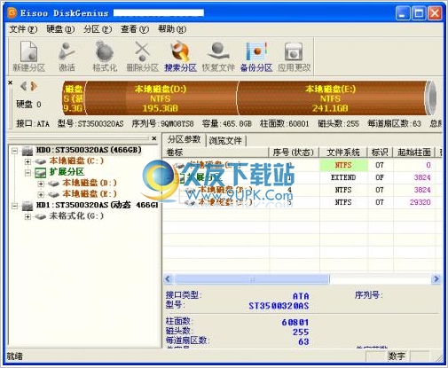Image resolution: width=448 pixels, height=368 pixels.
Task: Select 本地磁盘 (D:) in the tree
Action: (x=90, y=183)
